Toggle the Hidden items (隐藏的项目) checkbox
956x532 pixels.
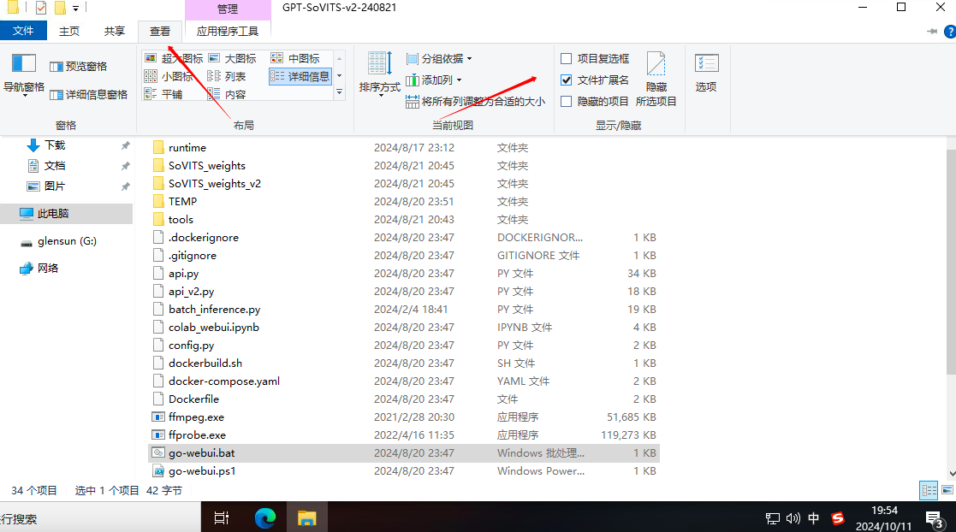566,101
